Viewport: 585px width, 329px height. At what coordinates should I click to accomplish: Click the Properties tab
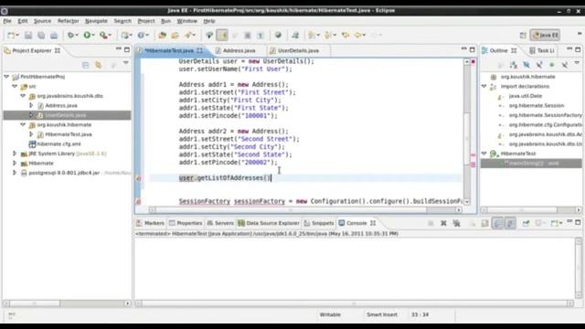tap(186, 223)
